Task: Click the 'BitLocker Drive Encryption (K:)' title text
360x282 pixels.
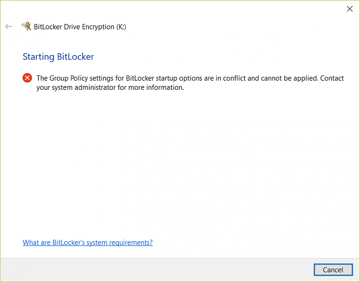Action: [80, 27]
